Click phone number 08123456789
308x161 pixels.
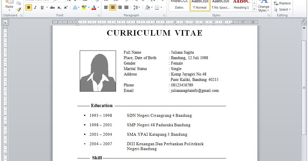coord(182,85)
